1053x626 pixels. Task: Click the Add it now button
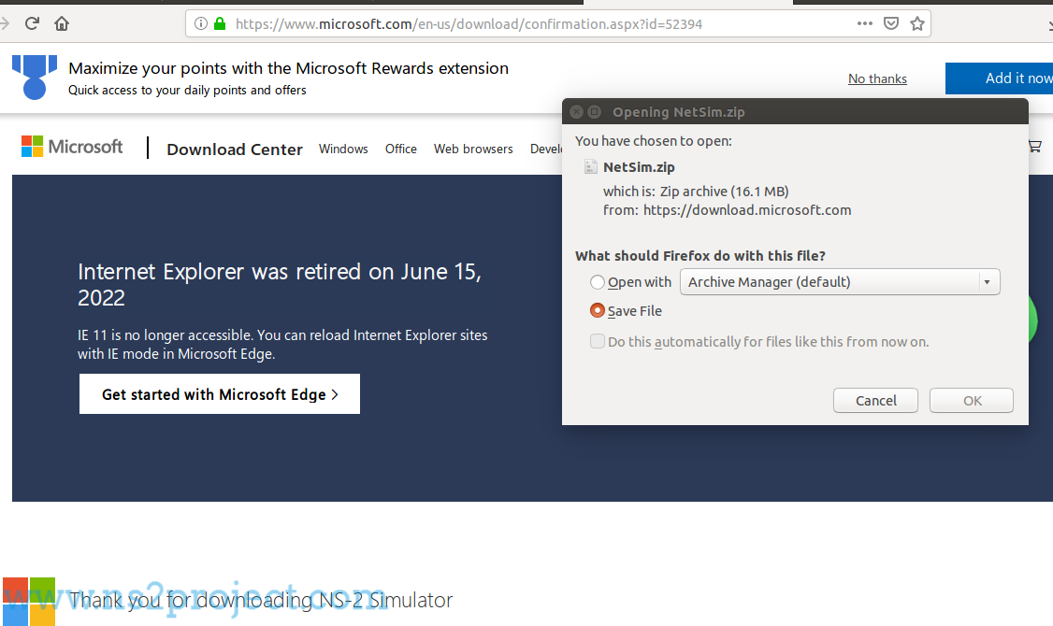pyautogui.click(x=1000, y=78)
